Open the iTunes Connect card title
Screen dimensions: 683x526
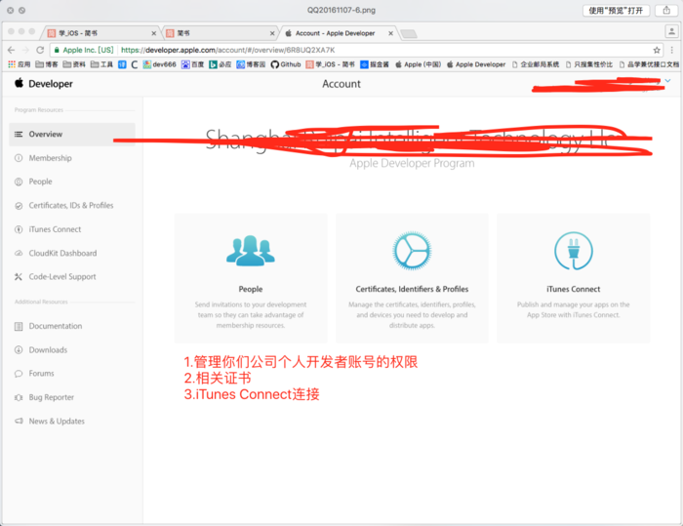pos(574,289)
